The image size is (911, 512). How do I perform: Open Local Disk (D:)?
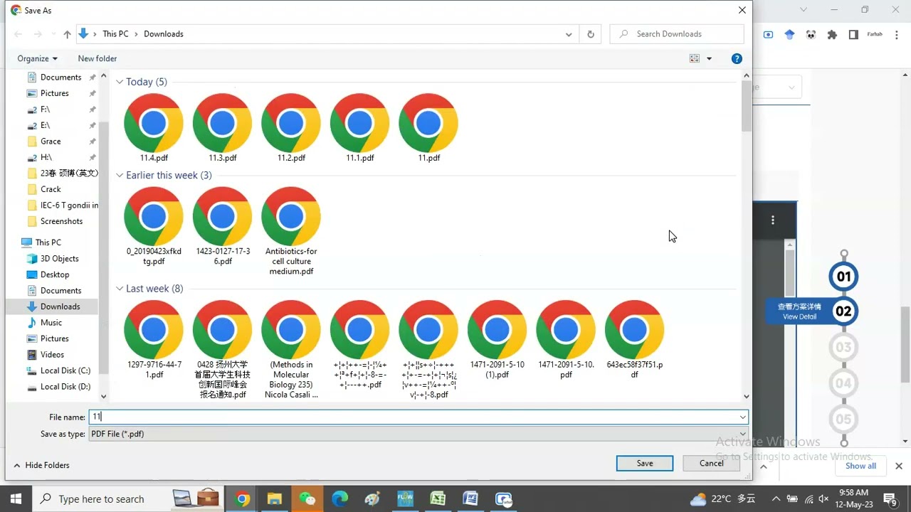(x=65, y=387)
